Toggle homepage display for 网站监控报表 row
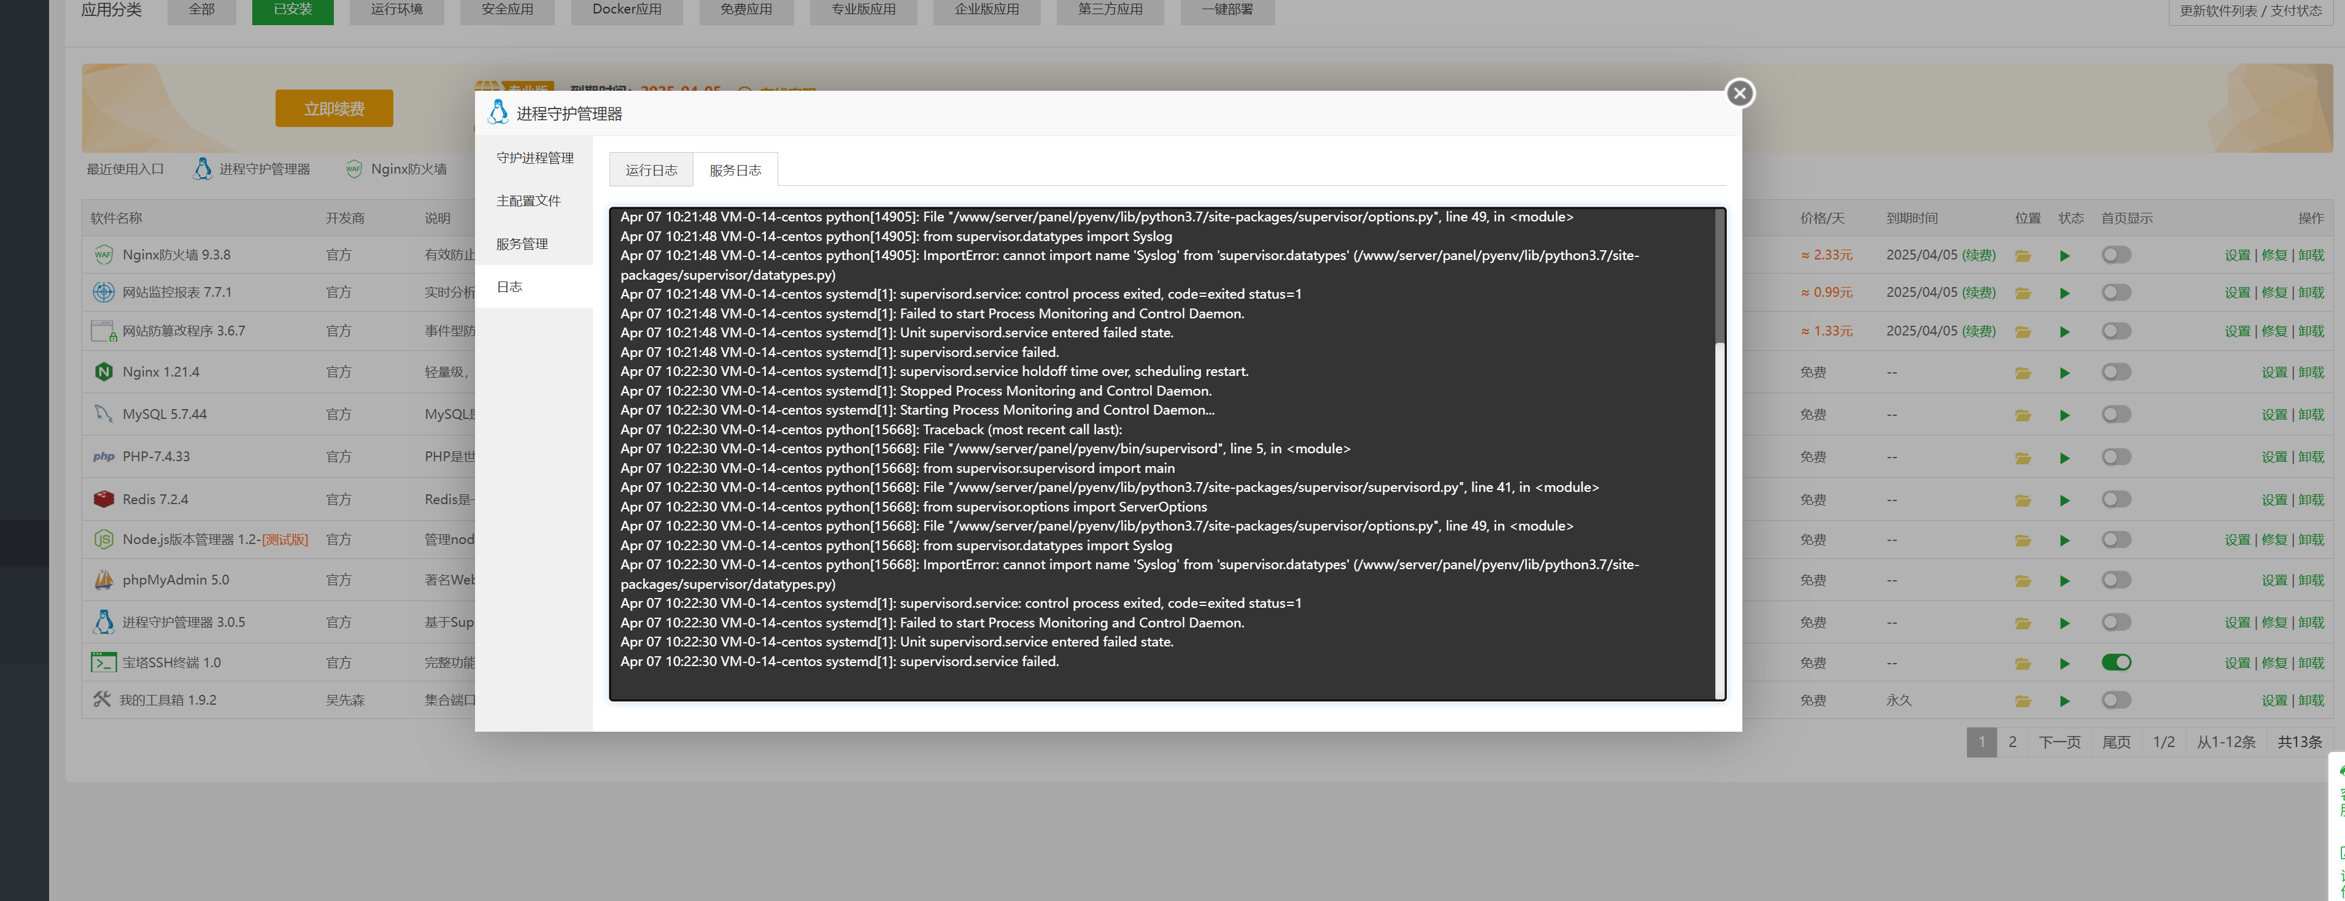This screenshot has height=901, width=2345. [x=2115, y=292]
